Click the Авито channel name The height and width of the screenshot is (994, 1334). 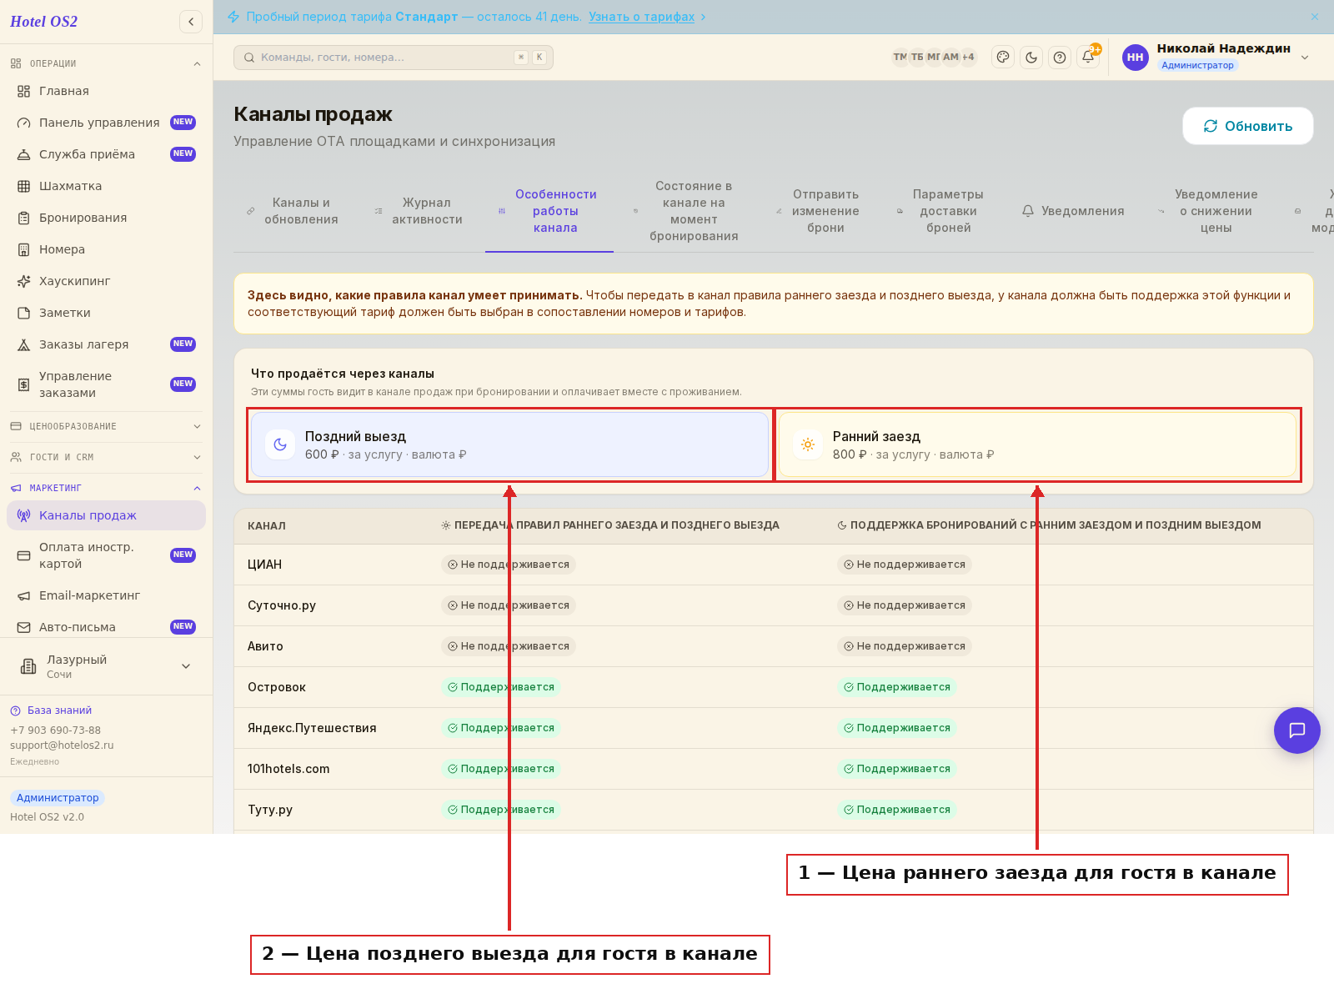coord(265,646)
